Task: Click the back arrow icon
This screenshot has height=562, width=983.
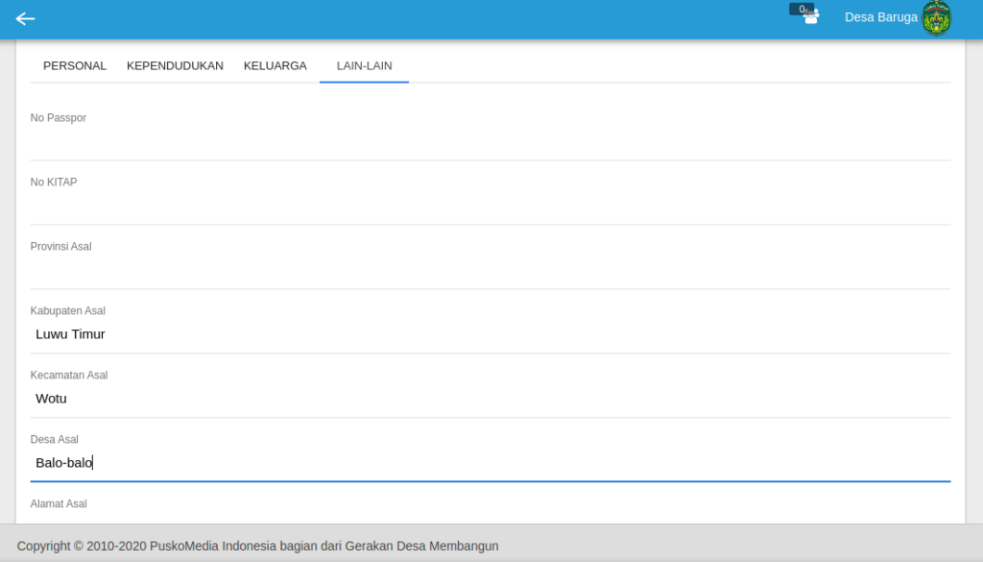Action: (25, 18)
